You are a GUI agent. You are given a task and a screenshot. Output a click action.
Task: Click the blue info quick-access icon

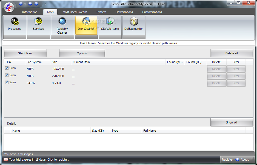(36, 4)
